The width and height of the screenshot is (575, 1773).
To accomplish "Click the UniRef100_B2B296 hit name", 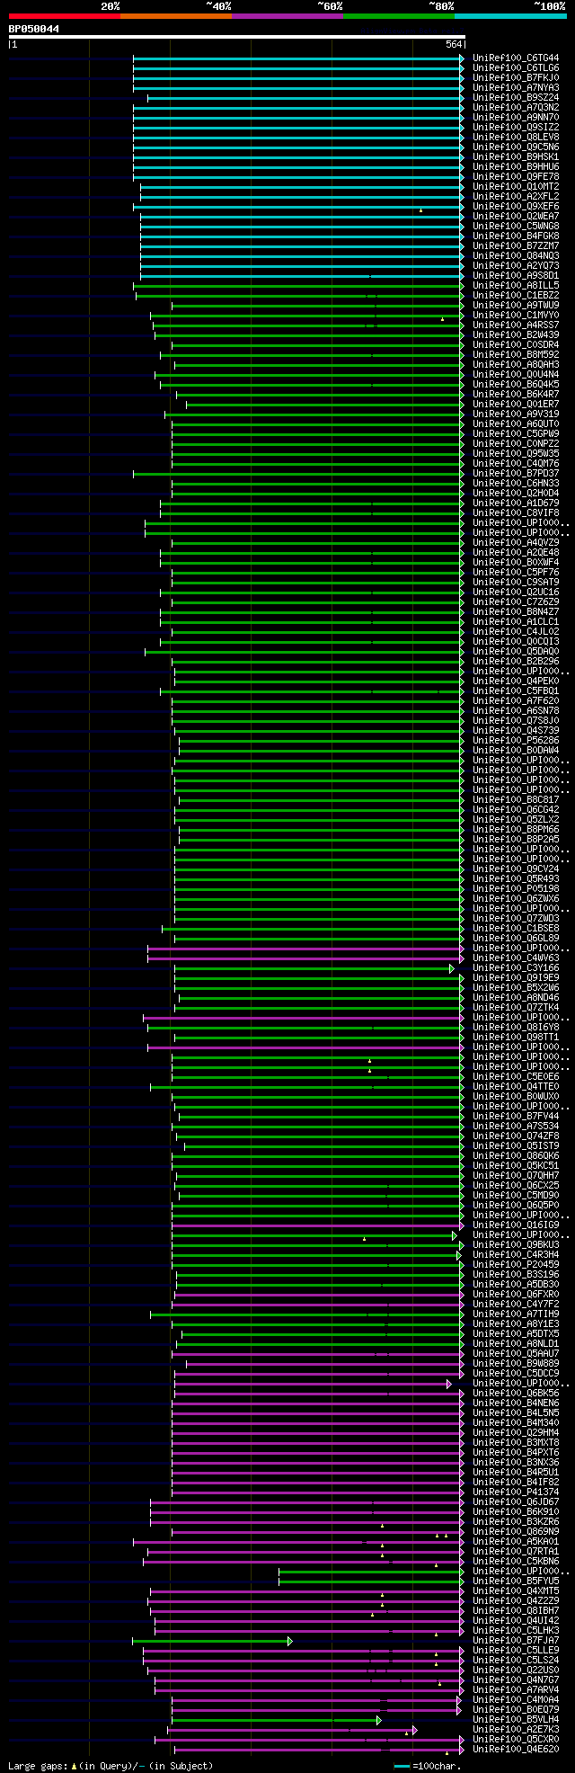I will pos(516,662).
